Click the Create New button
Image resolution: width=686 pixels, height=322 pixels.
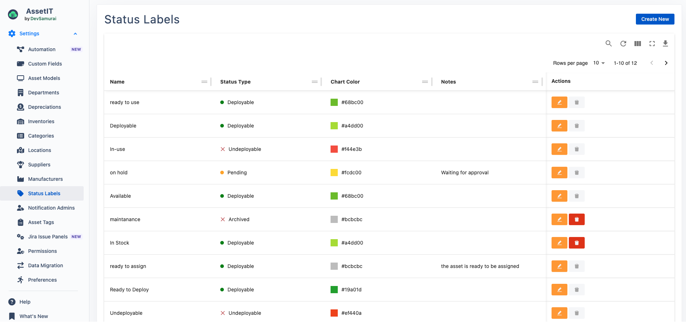[x=655, y=19]
